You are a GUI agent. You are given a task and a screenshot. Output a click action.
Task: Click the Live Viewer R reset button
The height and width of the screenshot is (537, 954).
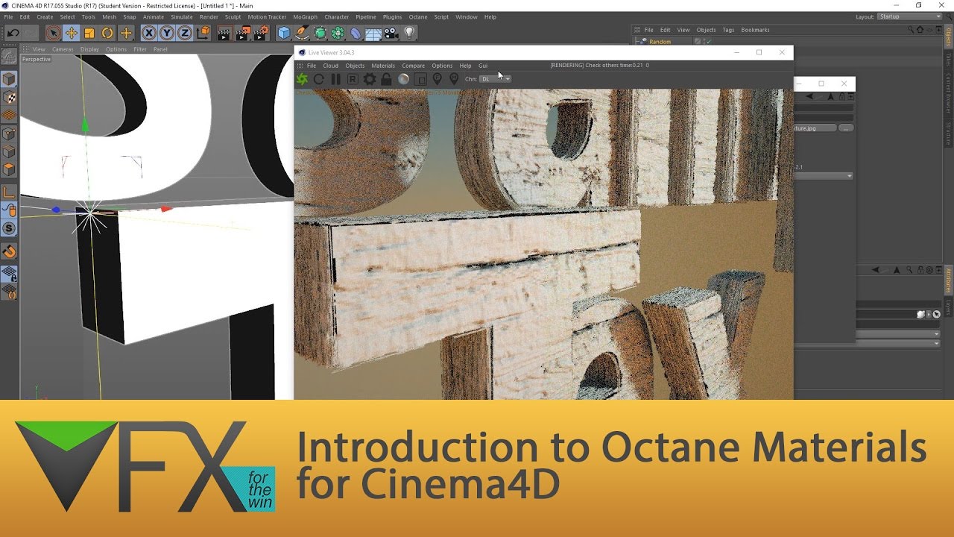(x=353, y=79)
